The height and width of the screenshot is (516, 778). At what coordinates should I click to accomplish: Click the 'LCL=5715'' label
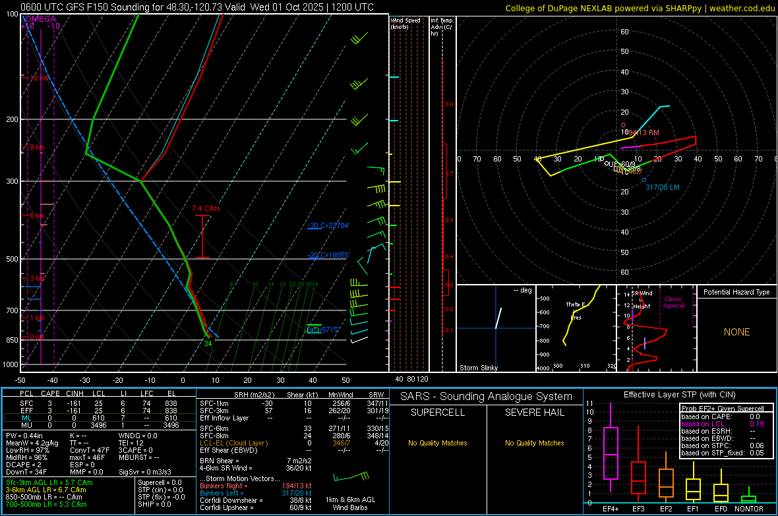tap(323, 330)
